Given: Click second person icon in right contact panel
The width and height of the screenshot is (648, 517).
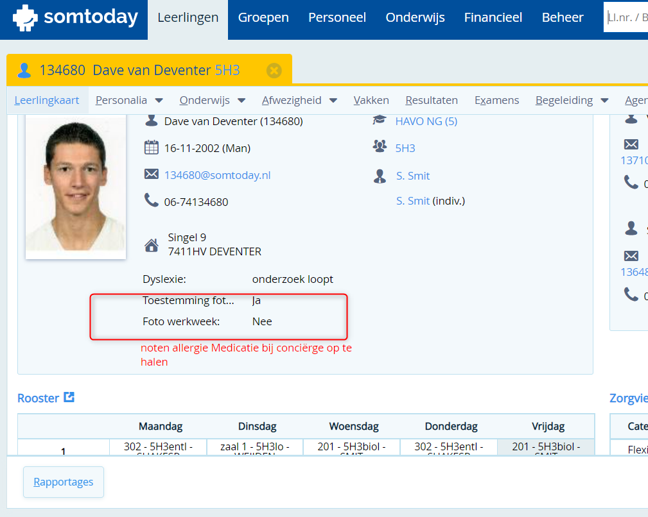Looking at the screenshot, I should [x=631, y=228].
